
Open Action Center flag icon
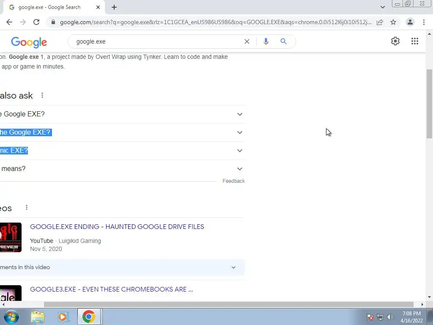(x=370, y=317)
